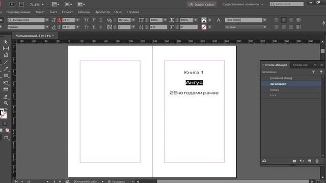Click the Bridge (Br) icon
The width and height of the screenshot is (326, 183).
(x=12, y=4)
